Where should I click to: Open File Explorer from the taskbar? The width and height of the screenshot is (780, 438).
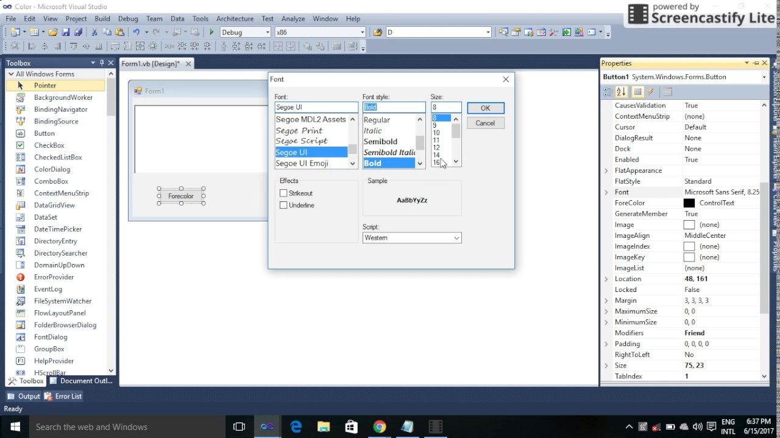pos(323,427)
